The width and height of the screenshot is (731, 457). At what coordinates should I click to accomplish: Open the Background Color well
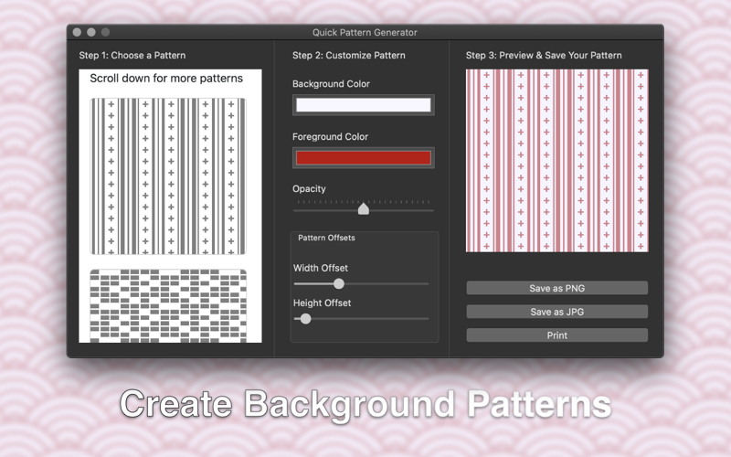point(363,105)
